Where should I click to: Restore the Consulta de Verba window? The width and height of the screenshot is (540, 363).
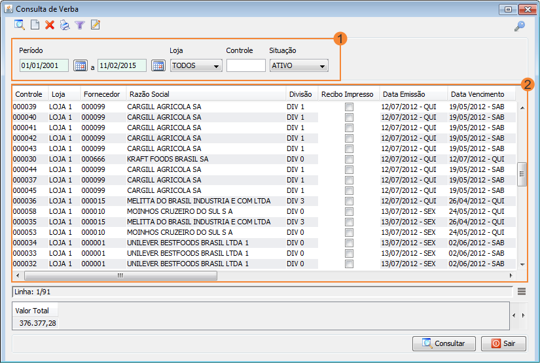click(508, 9)
